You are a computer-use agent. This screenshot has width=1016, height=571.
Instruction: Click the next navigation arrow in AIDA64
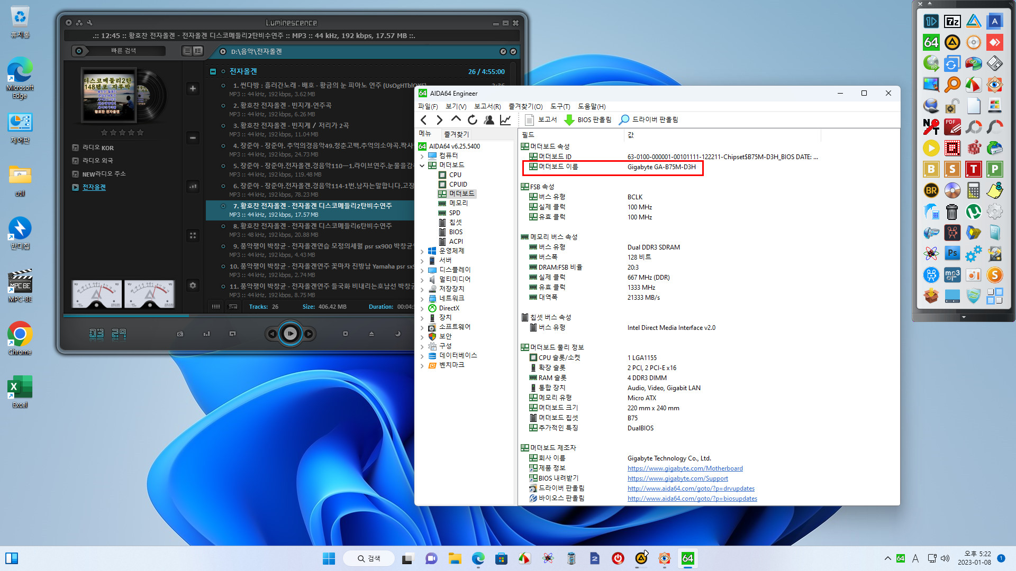tap(438, 119)
